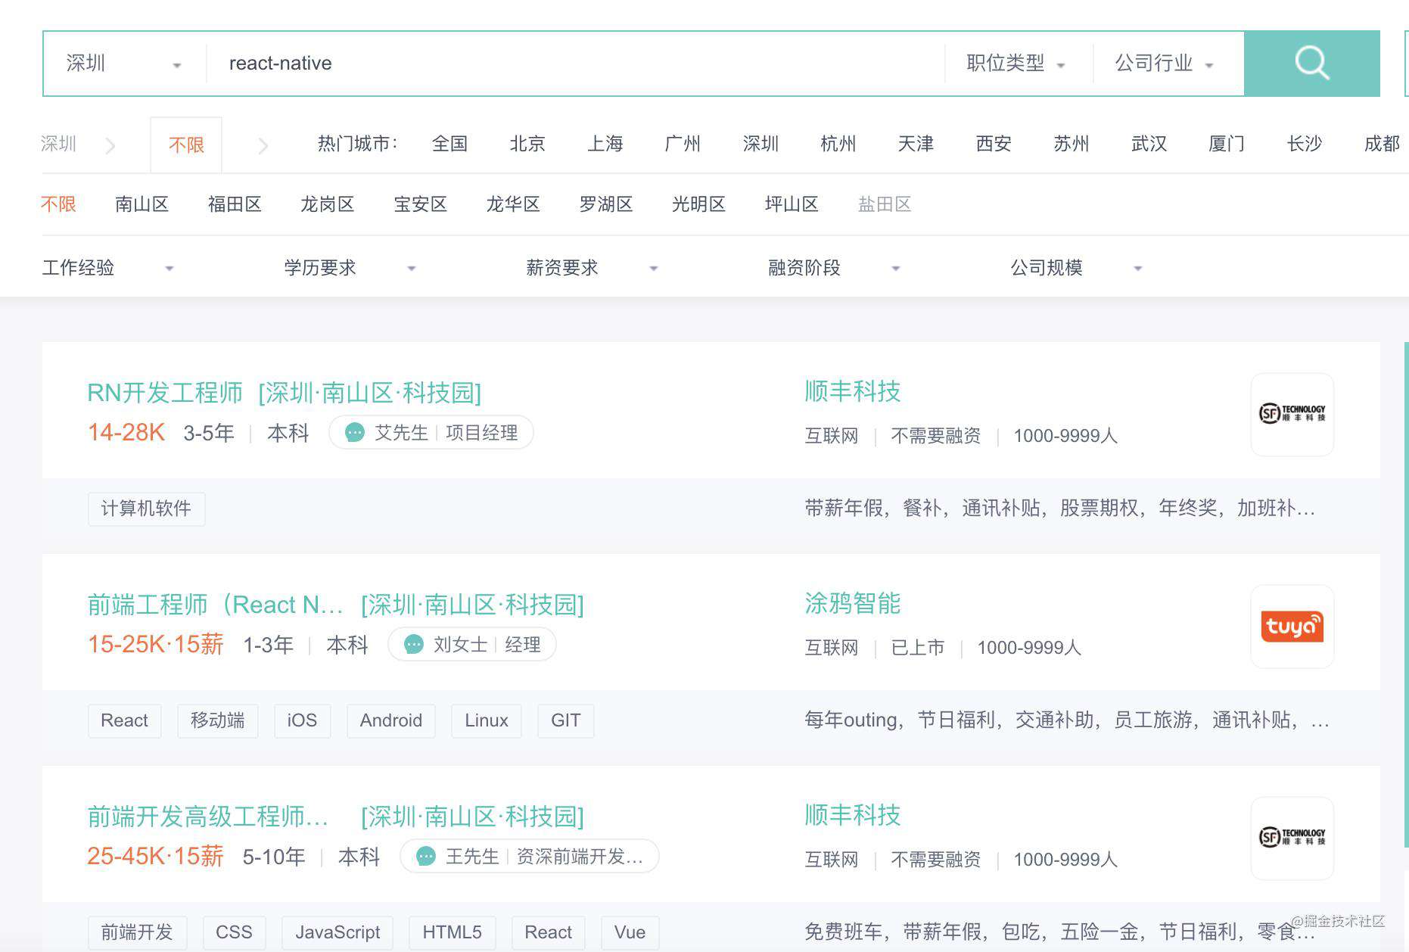Select hot city 长沙
Viewport: 1409px width, 952px height.
(1305, 144)
